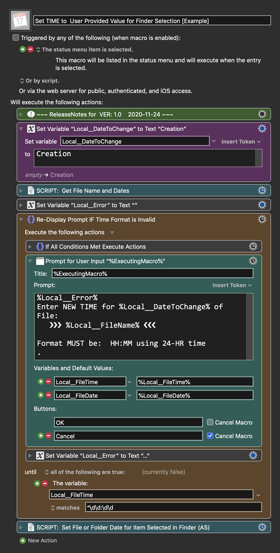Edit the regex field ^\d\d:\d\d
The height and width of the screenshot is (553, 280).
click(173, 507)
